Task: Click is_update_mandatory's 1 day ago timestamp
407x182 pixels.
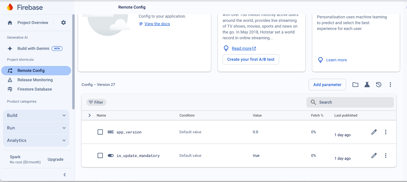Action: click(x=342, y=158)
